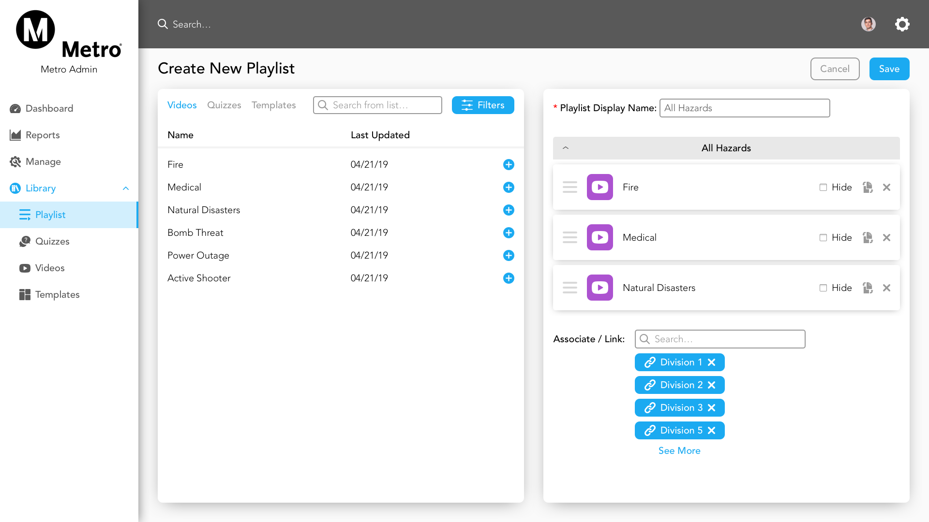Click plus icon next to Active Shooter
Screen dimensions: 929x522
click(509, 278)
